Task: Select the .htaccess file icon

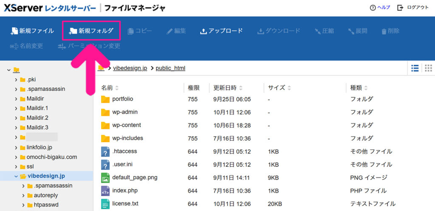Action: point(105,152)
